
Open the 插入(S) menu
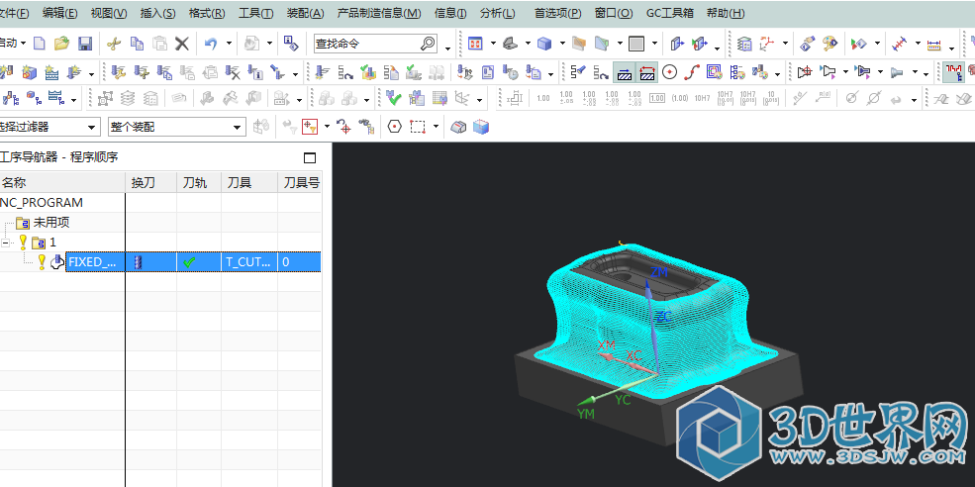(x=158, y=13)
